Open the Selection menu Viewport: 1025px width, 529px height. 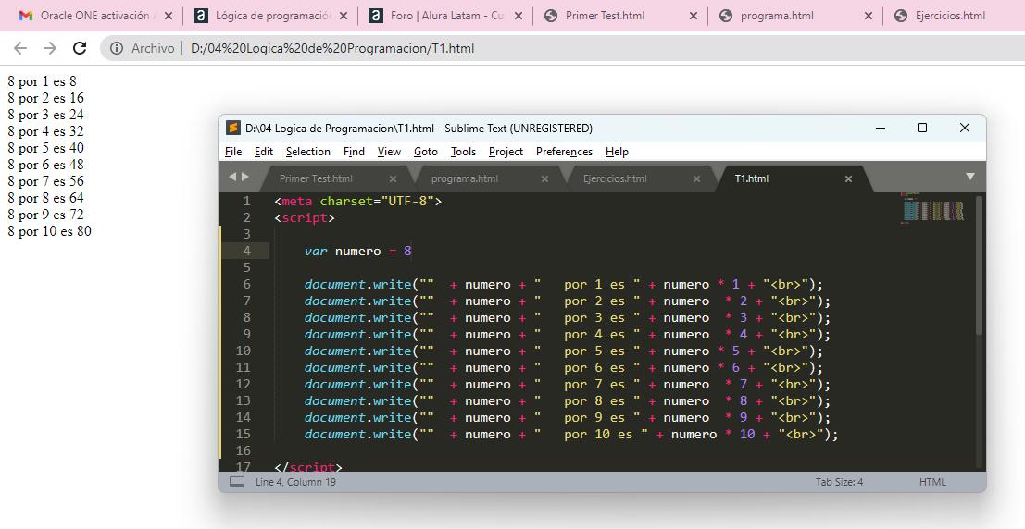(x=308, y=152)
